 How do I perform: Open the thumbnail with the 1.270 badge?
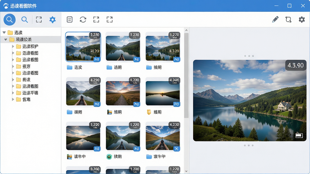click(163, 47)
